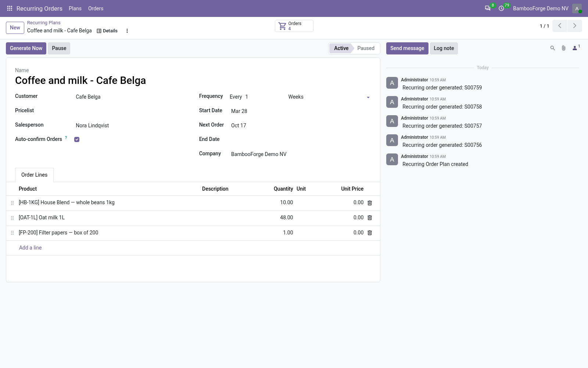Go to the next record arrow

575,26
